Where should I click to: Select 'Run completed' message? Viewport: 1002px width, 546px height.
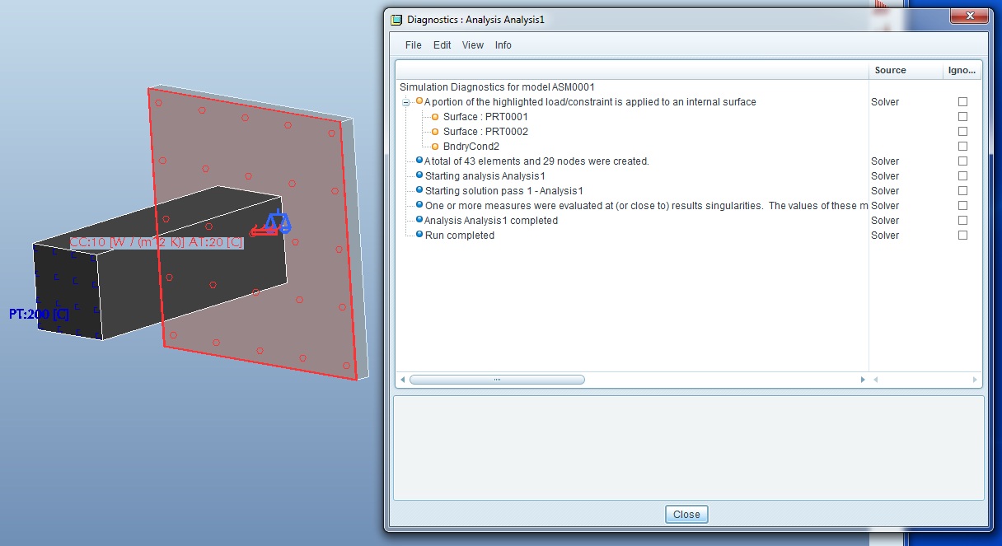[459, 236]
